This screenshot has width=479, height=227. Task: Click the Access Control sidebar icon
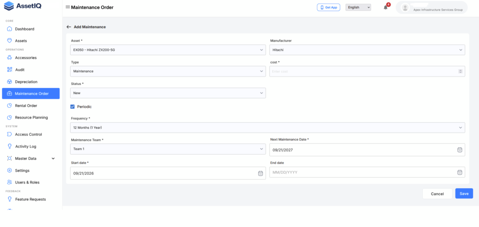point(9,134)
